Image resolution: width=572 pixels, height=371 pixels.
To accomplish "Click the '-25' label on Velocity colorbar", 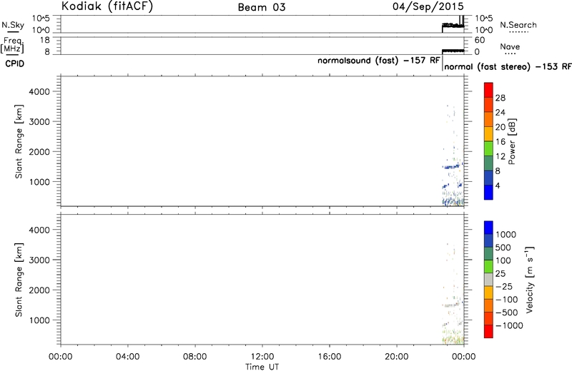I will click(x=503, y=287).
